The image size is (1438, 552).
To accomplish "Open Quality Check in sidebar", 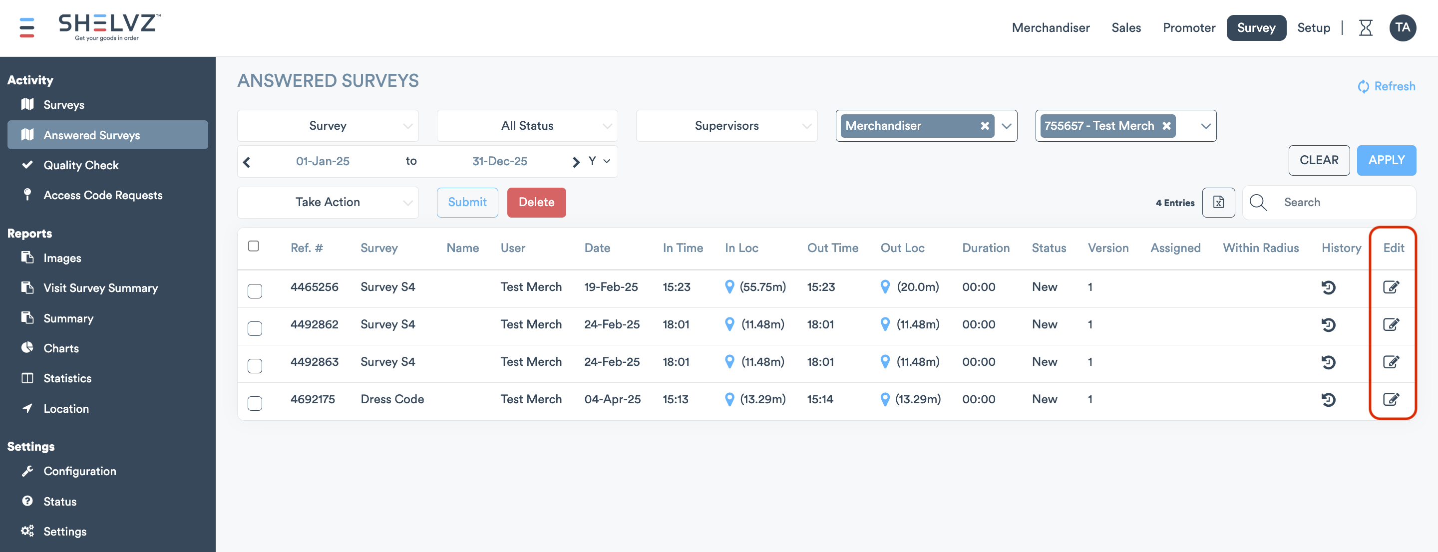I will point(81,165).
